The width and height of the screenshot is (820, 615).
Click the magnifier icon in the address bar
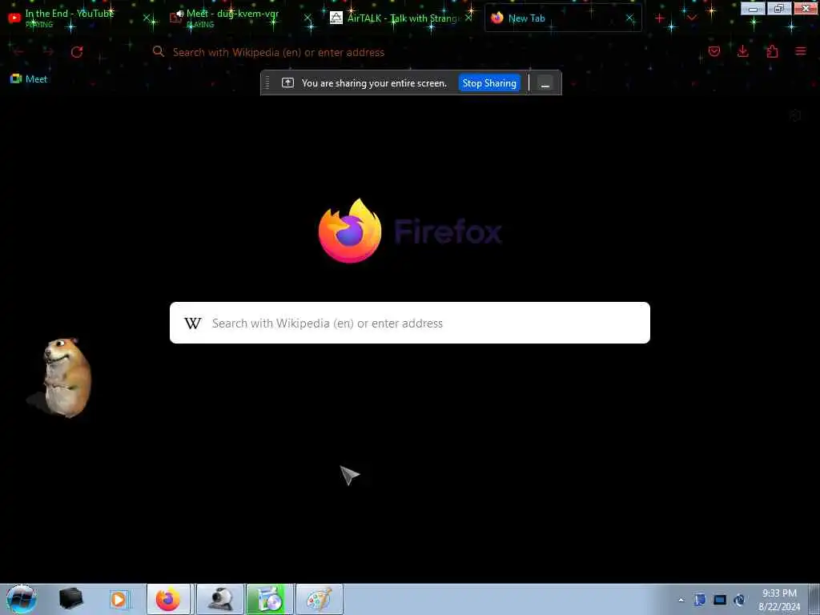(x=159, y=51)
